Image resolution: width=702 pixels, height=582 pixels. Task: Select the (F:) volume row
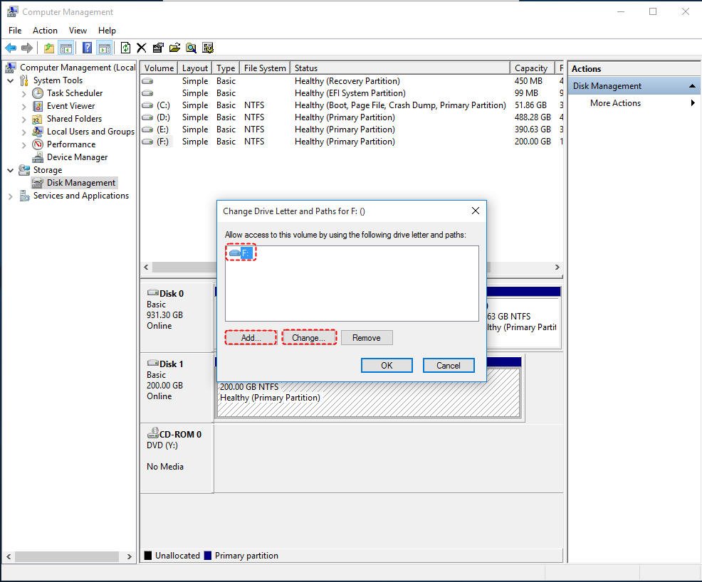(x=352, y=142)
